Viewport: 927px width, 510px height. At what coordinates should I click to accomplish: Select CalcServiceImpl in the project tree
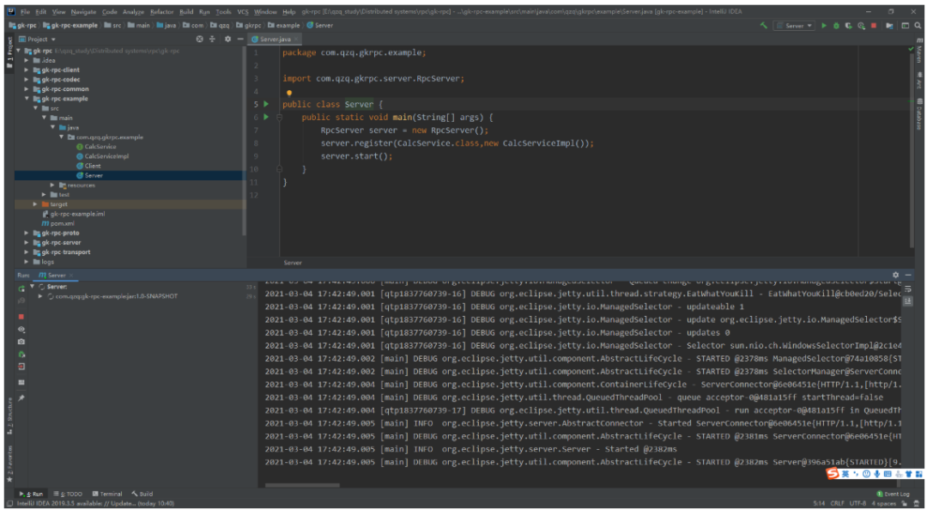106,156
